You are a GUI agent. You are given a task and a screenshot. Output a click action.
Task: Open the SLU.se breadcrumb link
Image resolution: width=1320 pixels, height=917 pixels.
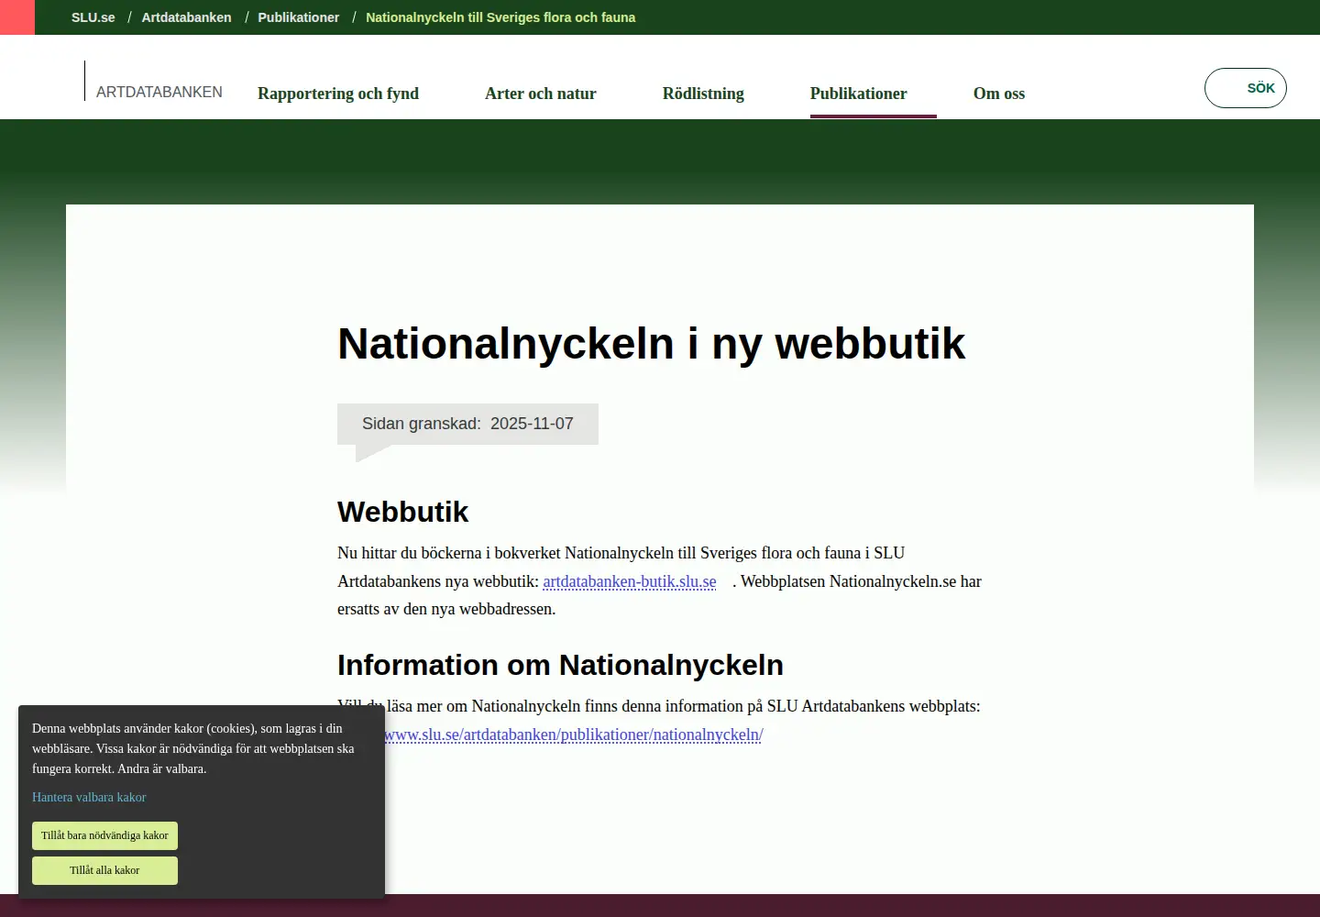point(93,17)
